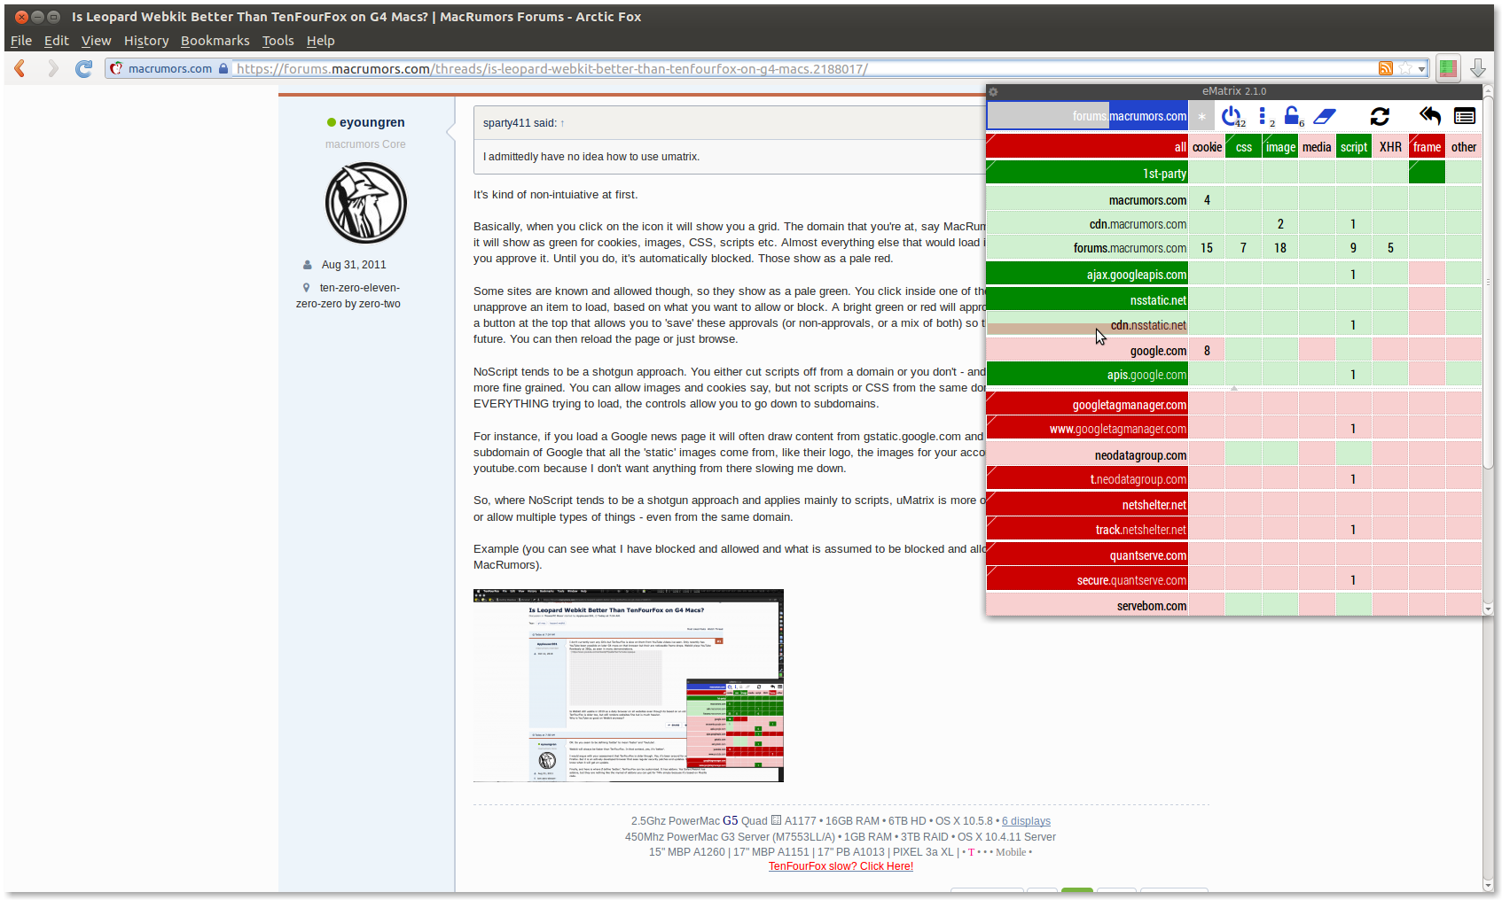Toggle the cookie column header
The height and width of the screenshot is (900, 1502).
(1207, 147)
